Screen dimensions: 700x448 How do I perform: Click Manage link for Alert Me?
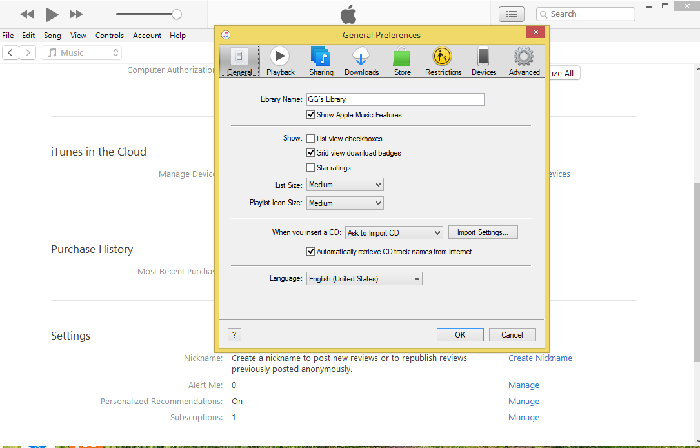524,385
